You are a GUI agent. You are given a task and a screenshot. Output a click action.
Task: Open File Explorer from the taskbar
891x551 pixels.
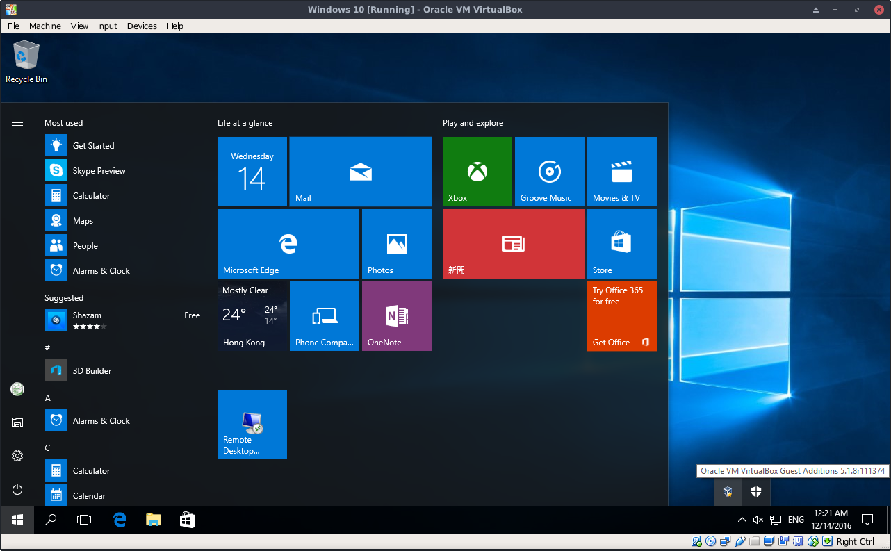pos(153,520)
